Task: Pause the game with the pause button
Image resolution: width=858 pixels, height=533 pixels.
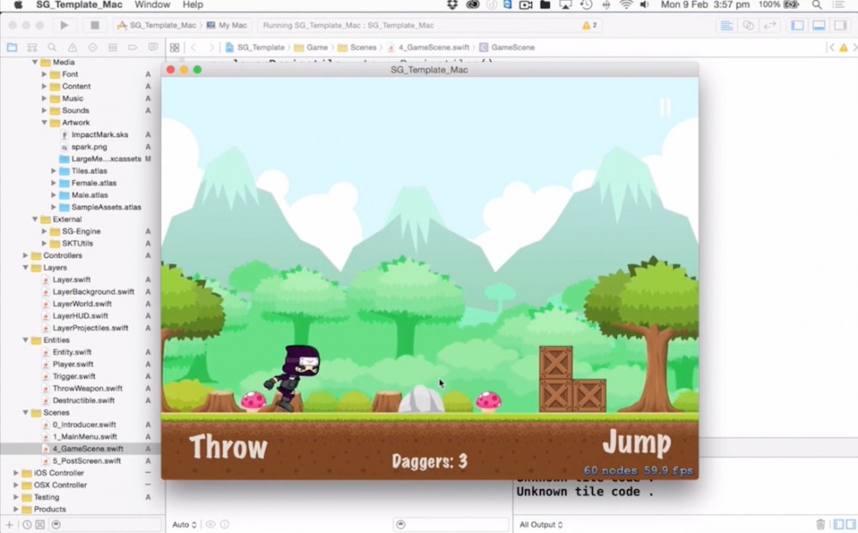Action: click(666, 108)
